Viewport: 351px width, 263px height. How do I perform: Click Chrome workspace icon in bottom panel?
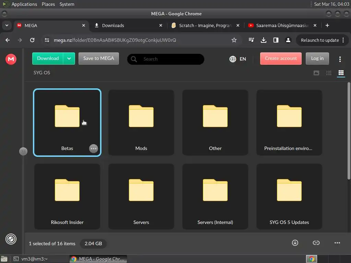312,259
